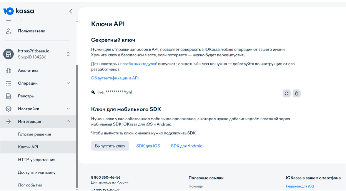Viewport: 346px width, 191px height.
Task: Click the phone number 8 800 350-46-56
Action: click(106, 177)
